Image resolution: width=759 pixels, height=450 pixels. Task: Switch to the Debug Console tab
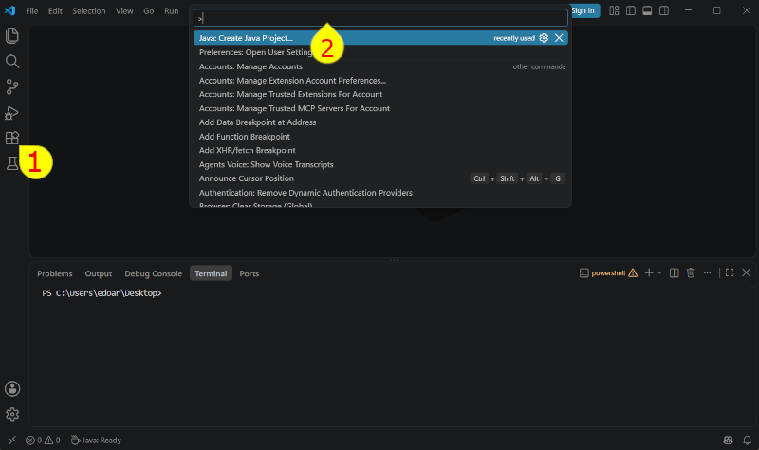pyautogui.click(x=154, y=273)
